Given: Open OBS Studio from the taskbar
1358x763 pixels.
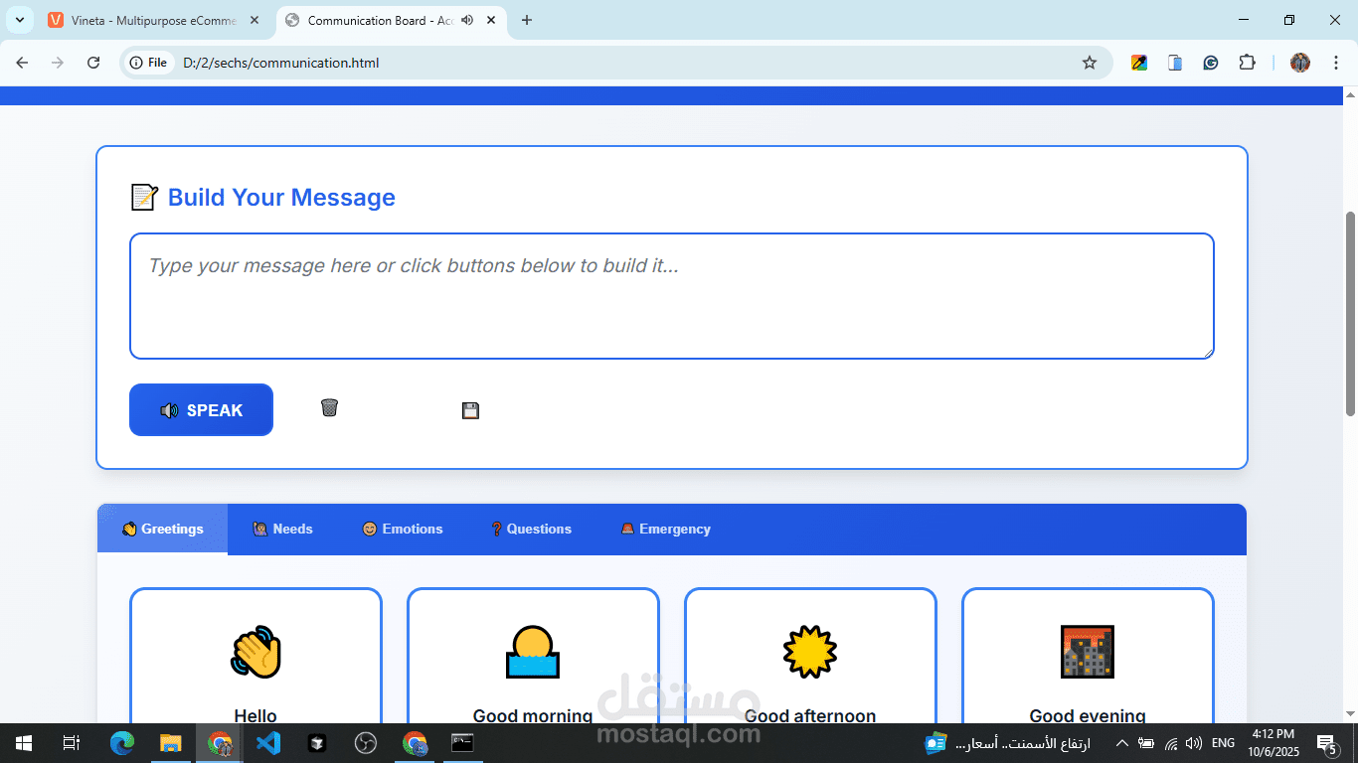Looking at the screenshot, I should 366,743.
